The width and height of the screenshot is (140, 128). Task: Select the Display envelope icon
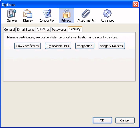point(28,14)
